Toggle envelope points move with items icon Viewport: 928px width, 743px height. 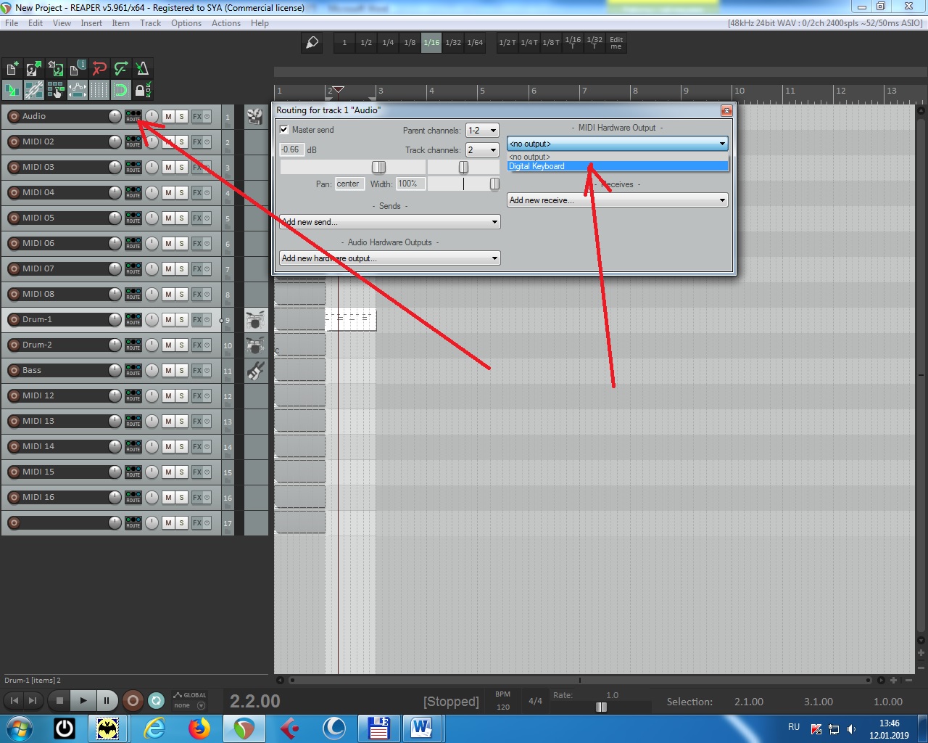click(78, 91)
